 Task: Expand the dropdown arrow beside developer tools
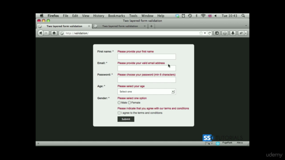point(246,33)
